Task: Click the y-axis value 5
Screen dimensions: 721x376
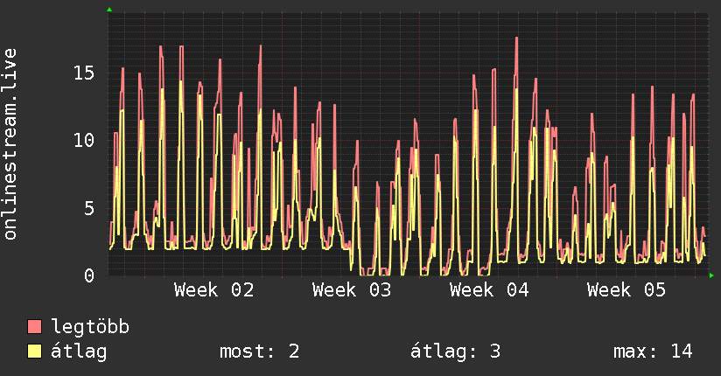Action: (x=89, y=208)
